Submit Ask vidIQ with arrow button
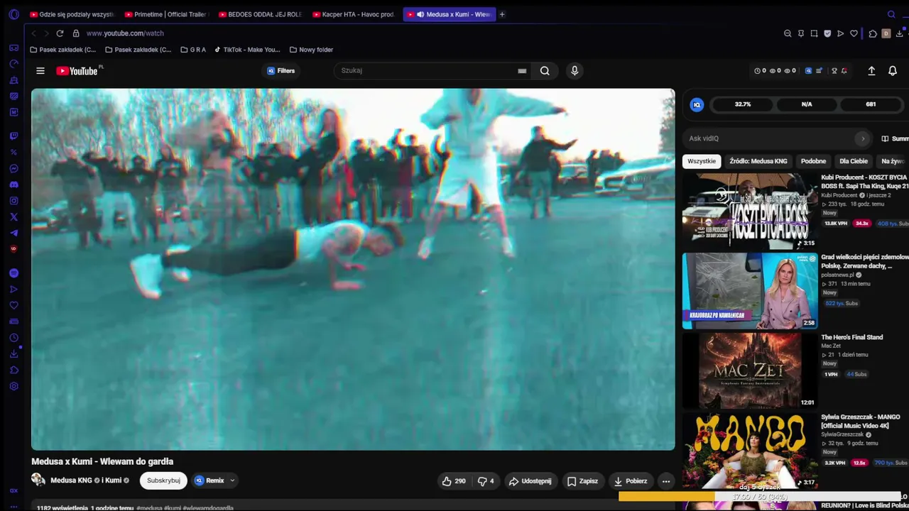Screen dimensions: 909x511 tap(863, 138)
